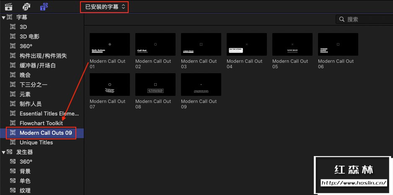393x195 pixels.
Task: Click the title icon beside 3D 电影
Action: click(x=13, y=36)
